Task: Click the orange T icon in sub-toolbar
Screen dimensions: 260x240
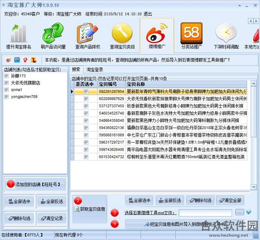Action: [33, 60]
